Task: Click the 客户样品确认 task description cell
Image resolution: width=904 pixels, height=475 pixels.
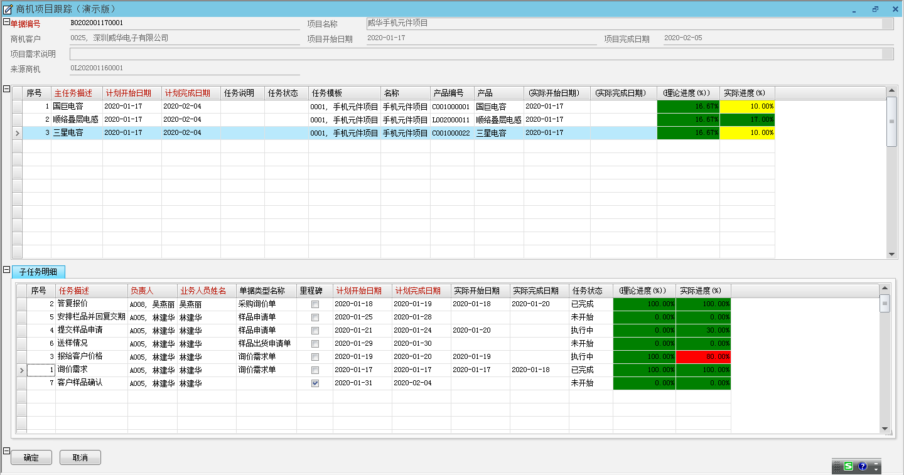Action: (92, 383)
